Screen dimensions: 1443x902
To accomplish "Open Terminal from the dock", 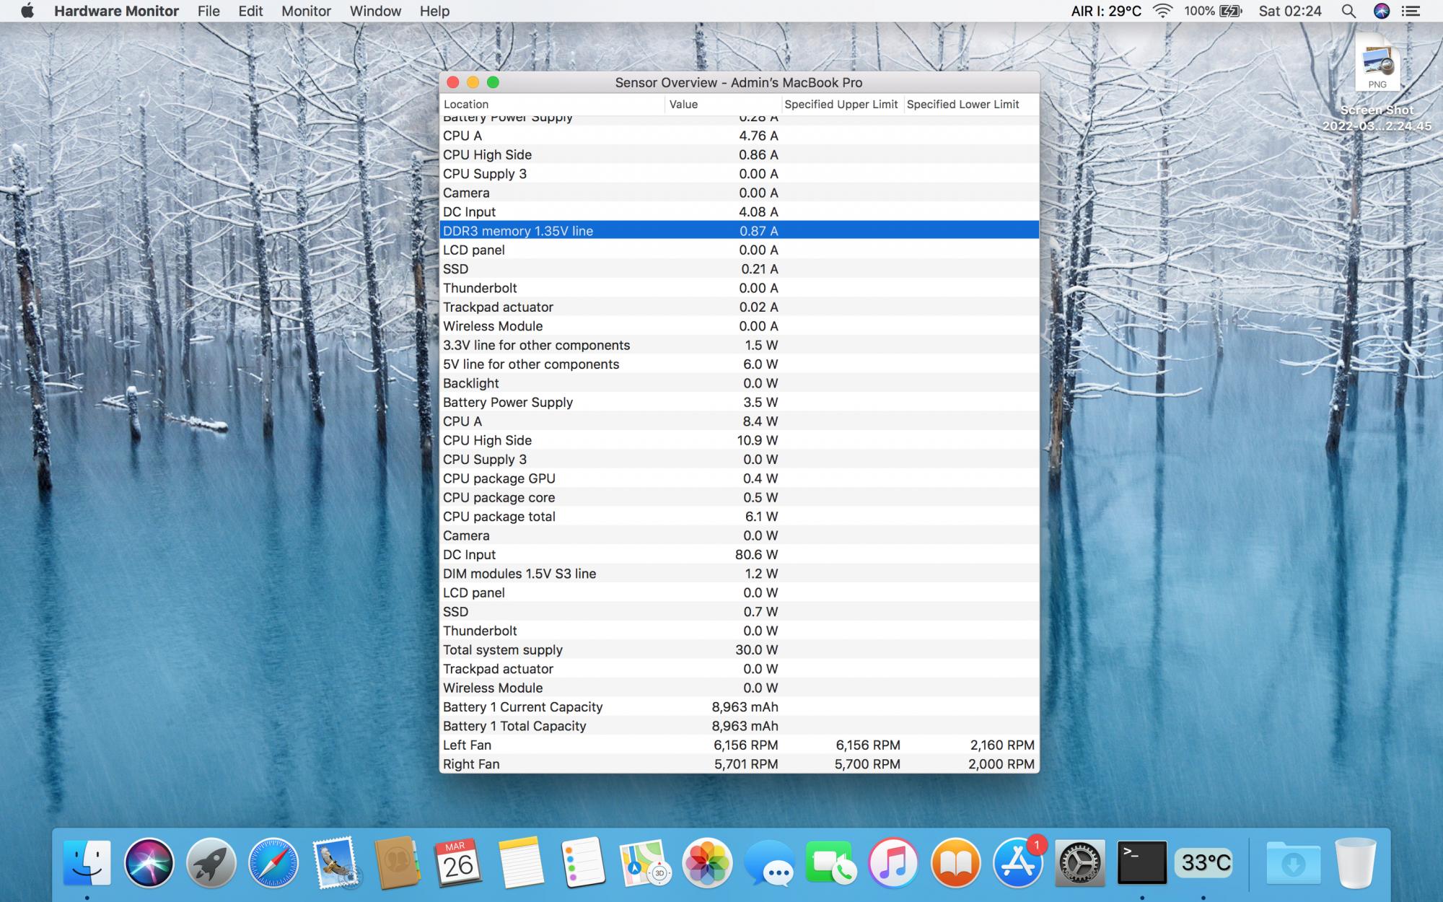I will point(1141,863).
